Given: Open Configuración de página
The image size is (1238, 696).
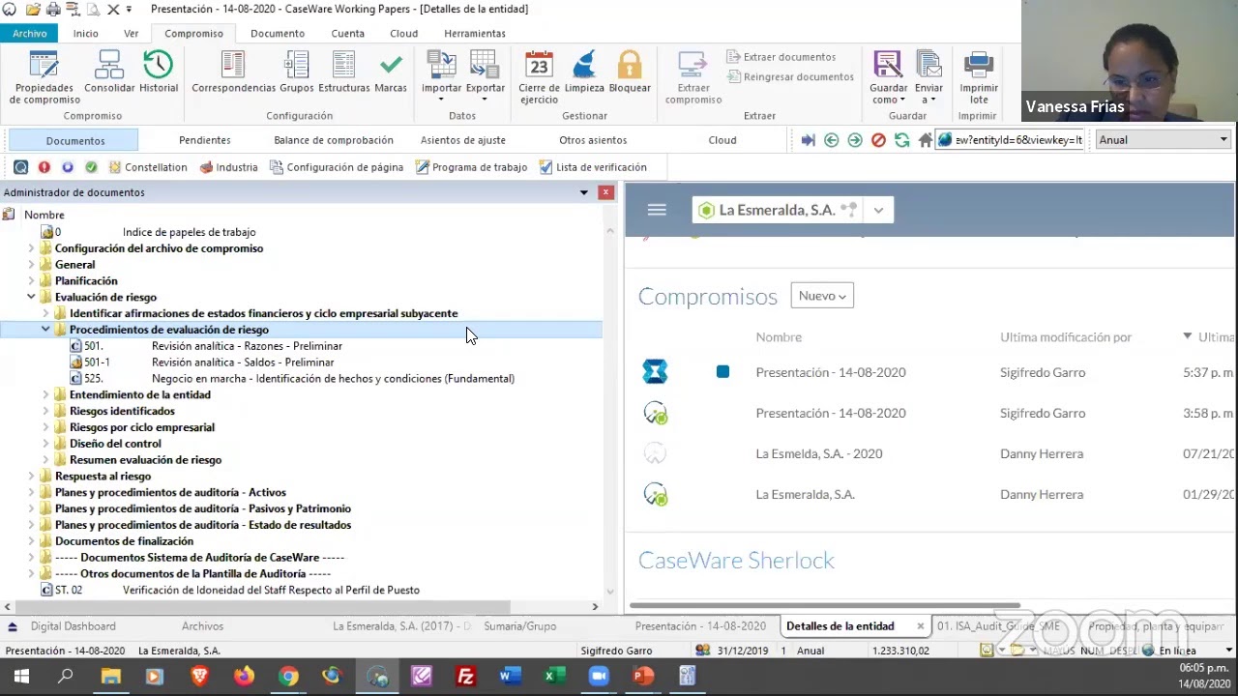Looking at the screenshot, I should [336, 167].
